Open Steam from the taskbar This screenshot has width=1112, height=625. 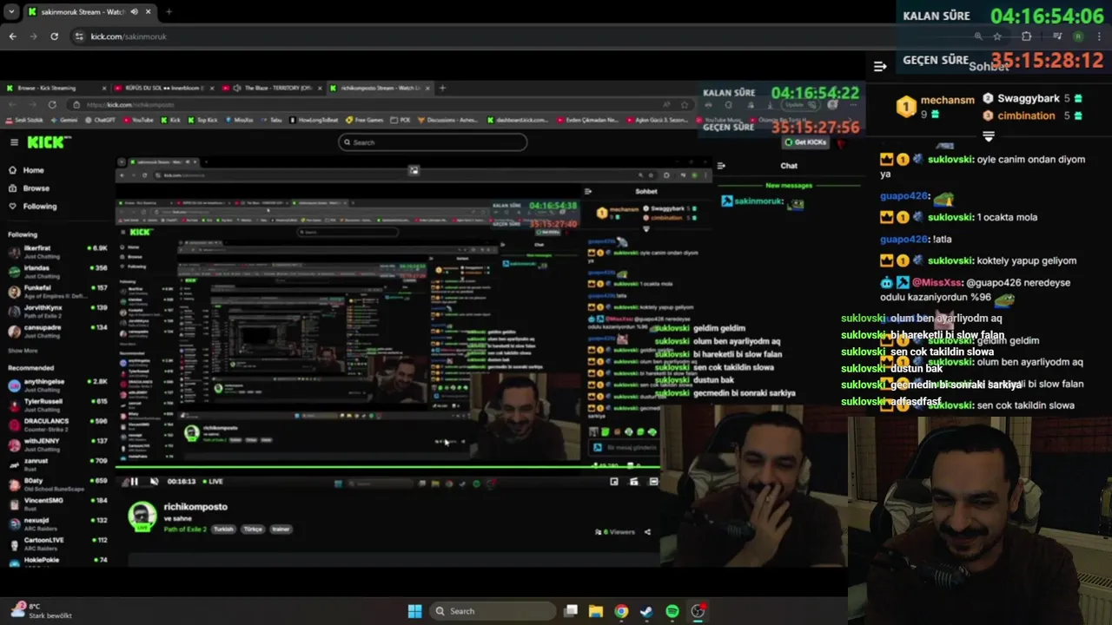click(646, 611)
